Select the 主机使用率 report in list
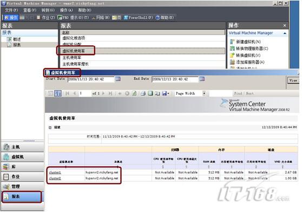302x212 pixels. [71, 57]
